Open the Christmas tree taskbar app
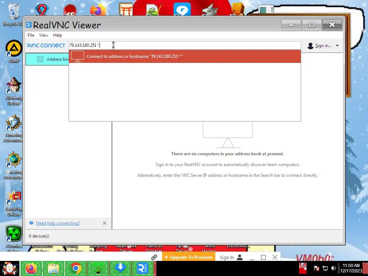Viewport: 368px width, 276px height. tap(98, 268)
